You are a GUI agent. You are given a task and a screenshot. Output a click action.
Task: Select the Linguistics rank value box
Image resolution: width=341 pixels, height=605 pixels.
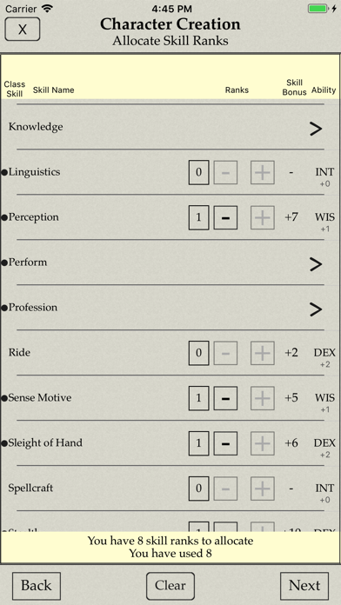coord(199,172)
